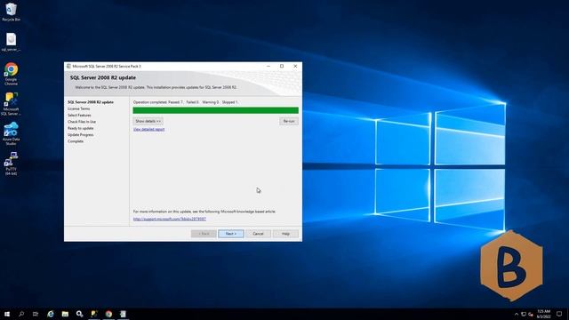This screenshot has width=569, height=320.
Task: Click the Operation completed status text
Action: point(186,102)
